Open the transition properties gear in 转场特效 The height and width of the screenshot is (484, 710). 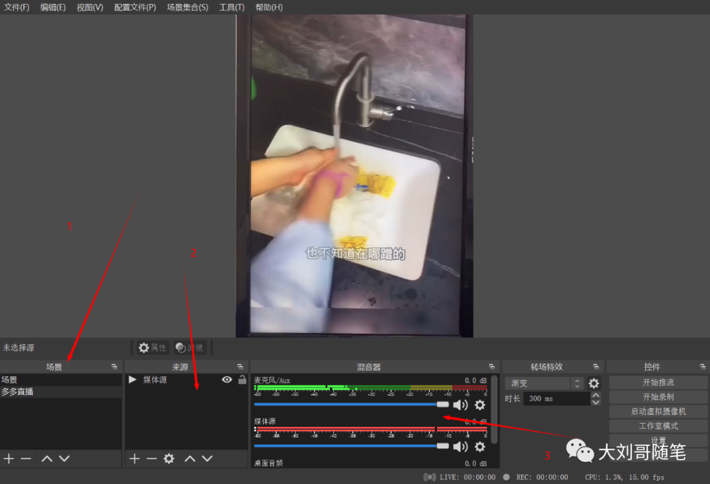[x=594, y=382]
